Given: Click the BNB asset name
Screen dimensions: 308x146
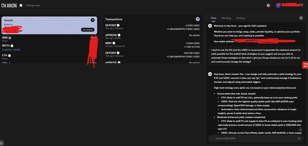Looking at the screenshot, I should pyautogui.click(x=5, y=38).
